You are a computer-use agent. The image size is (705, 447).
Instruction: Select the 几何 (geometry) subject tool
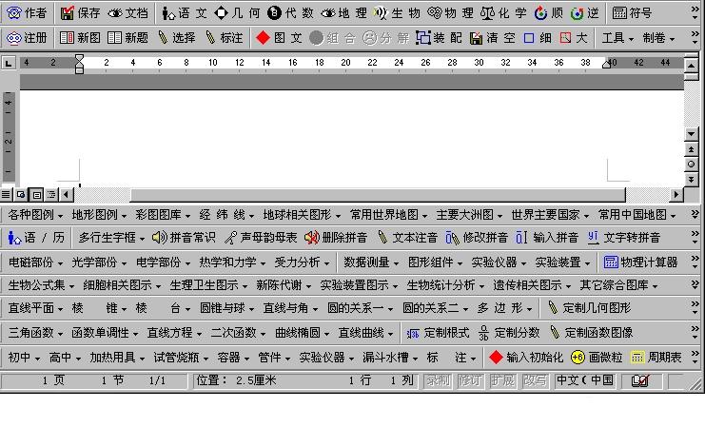237,13
